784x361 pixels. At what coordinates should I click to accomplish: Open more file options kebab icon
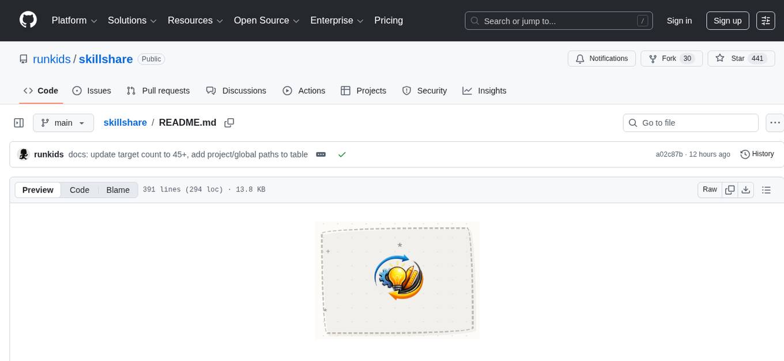[775, 122]
